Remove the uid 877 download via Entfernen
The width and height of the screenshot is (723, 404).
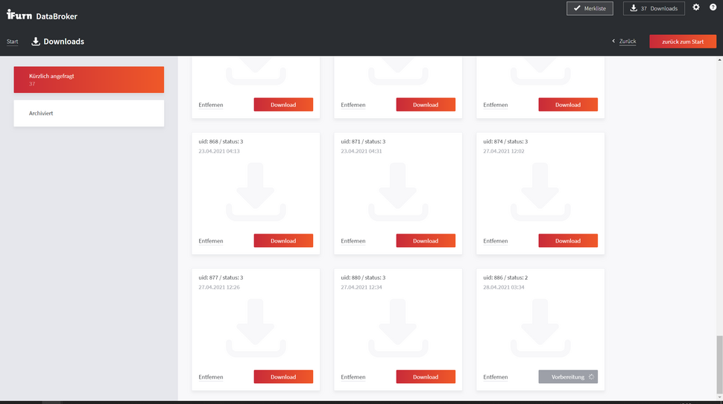point(211,377)
